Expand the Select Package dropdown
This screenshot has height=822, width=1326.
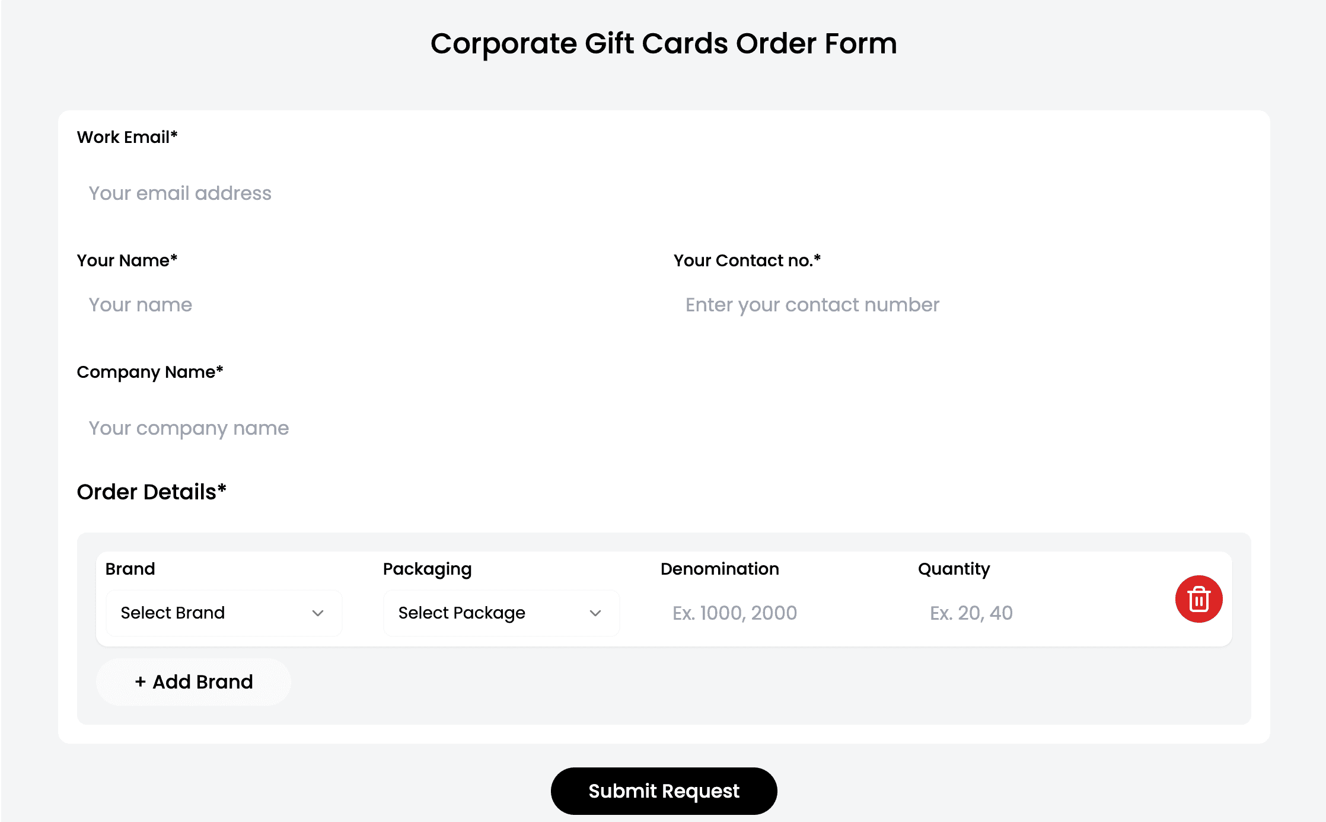point(501,613)
